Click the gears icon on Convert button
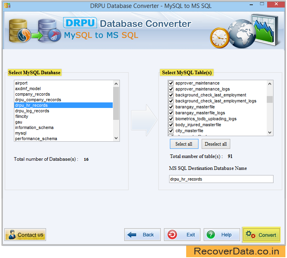The image size is (287, 258). tap(250, 235)
